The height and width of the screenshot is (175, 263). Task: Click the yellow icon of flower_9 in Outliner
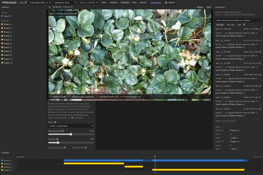point(2,55)
